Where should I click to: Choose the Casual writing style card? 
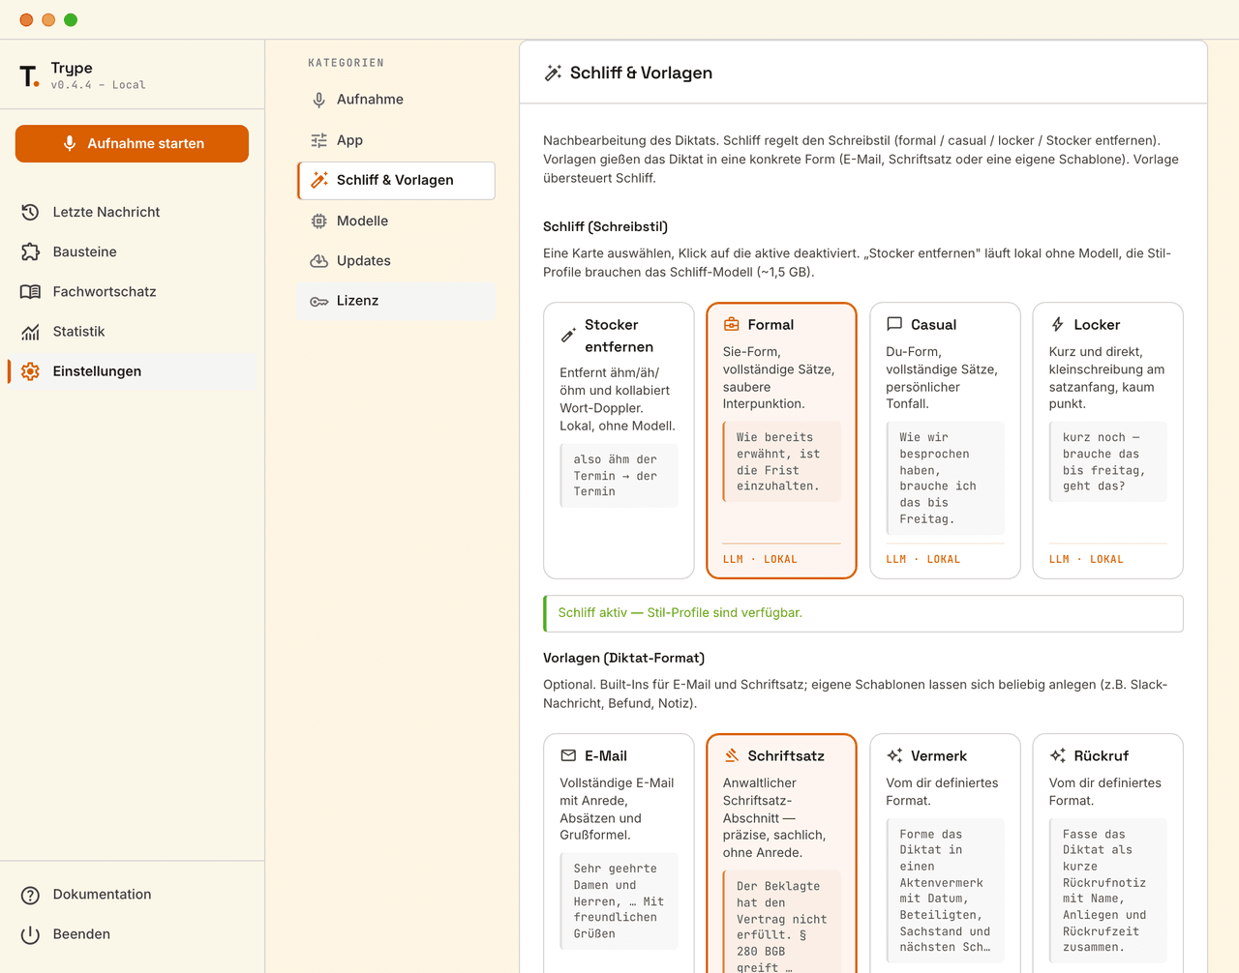tap(945, 440)
